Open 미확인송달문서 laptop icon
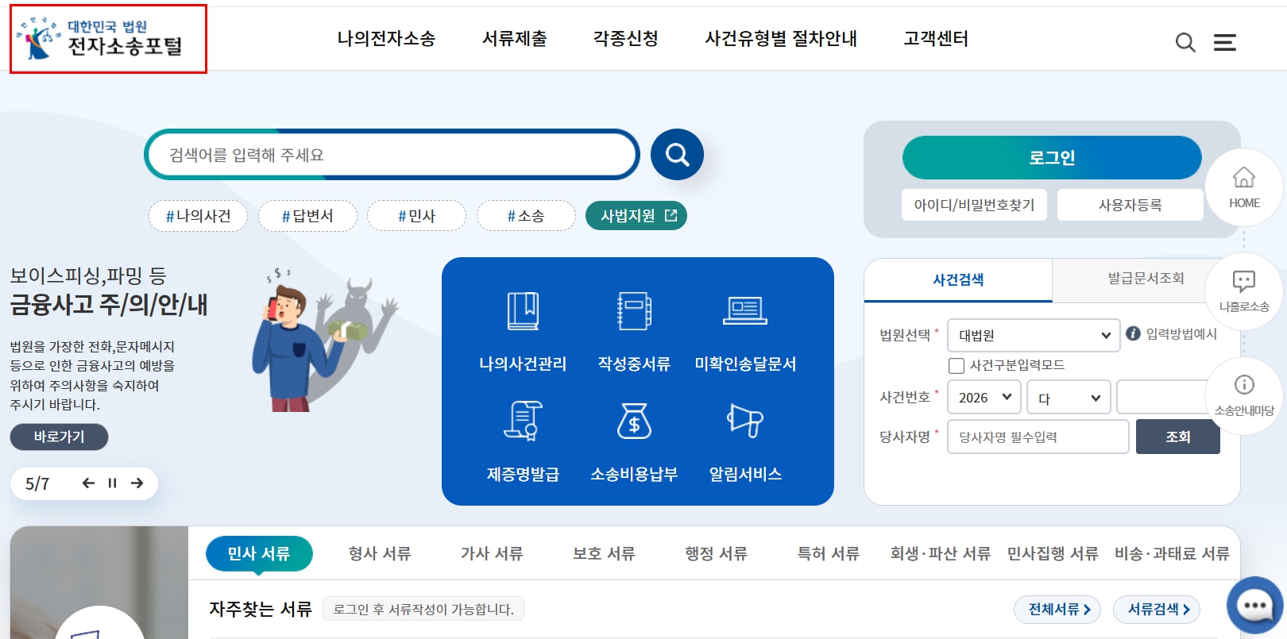The image size is (1287, 639). point(745,311)
